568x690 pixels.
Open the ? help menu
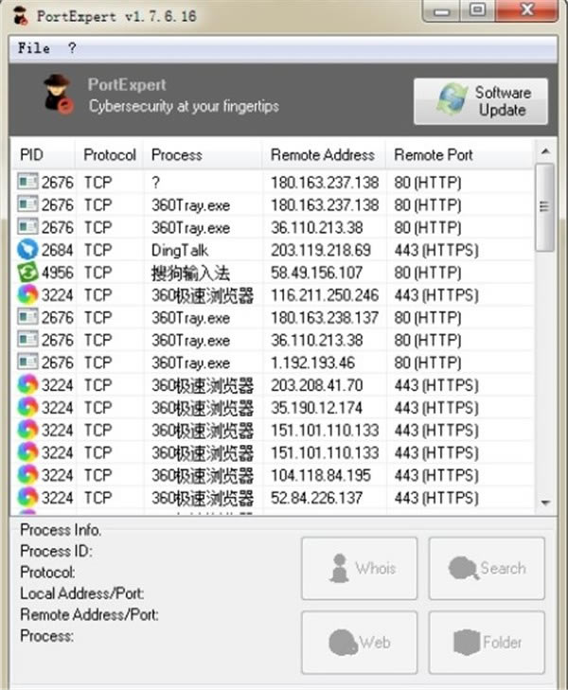pos(72,48)
